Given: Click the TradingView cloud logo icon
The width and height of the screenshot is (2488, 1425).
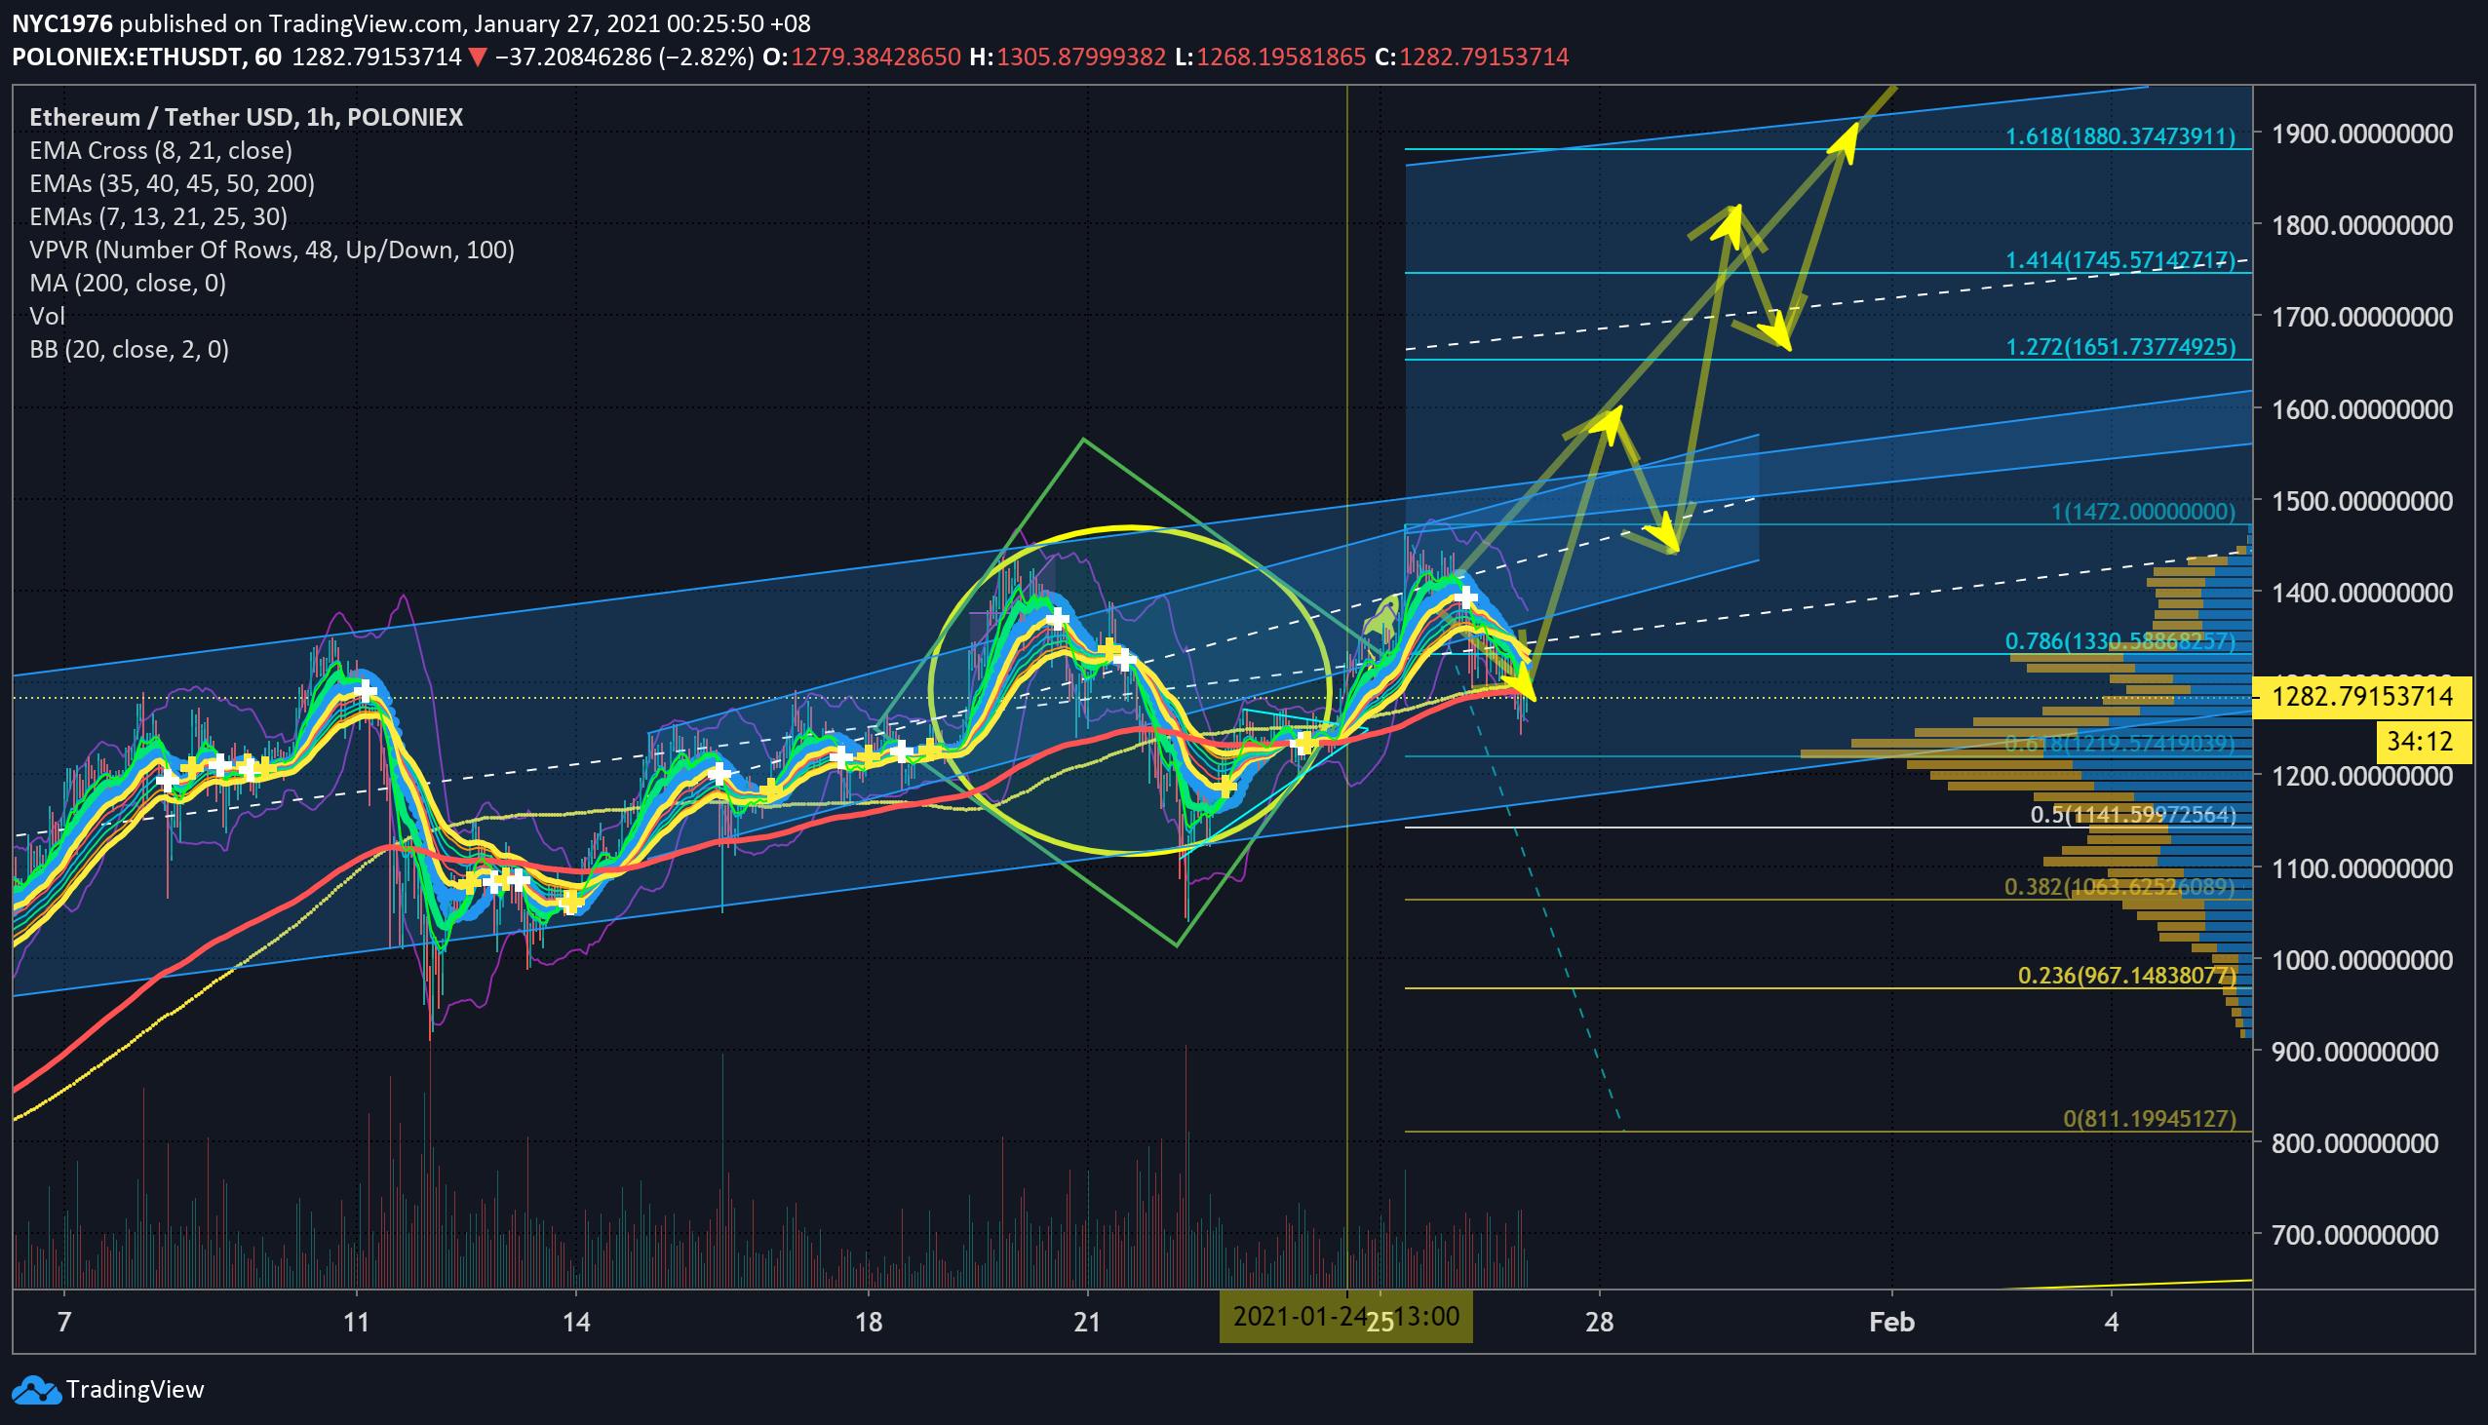Looking at the screenshot, I should (36, 1390).
